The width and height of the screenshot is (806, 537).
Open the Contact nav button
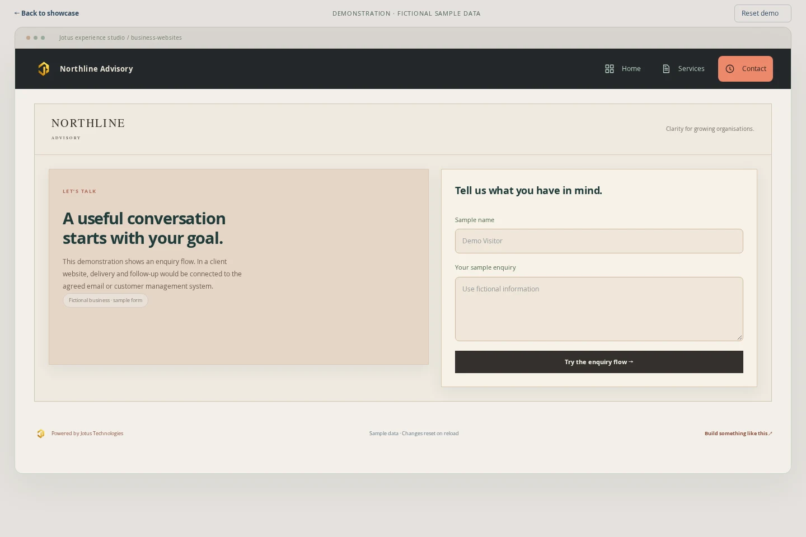point(746,69)
